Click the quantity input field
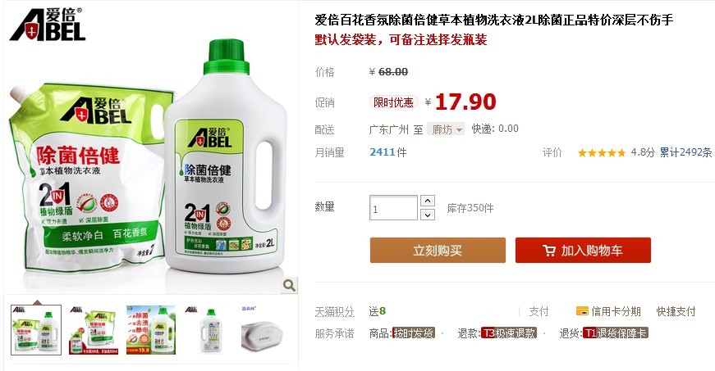Screen dimensions: 715x371 [x=393, y=208]
